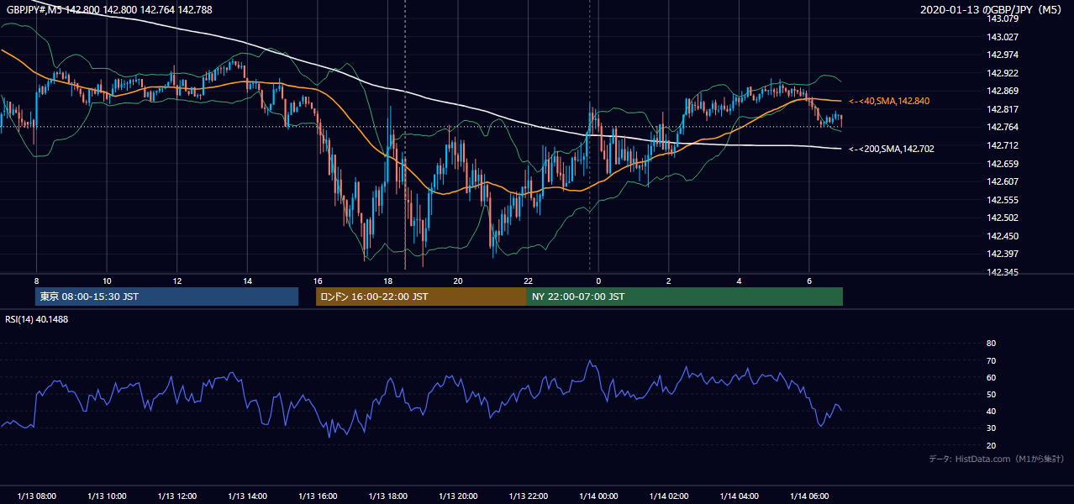Click the RSI axis level 70
This screenshot has width=1074, height=504.
point(991,360)
